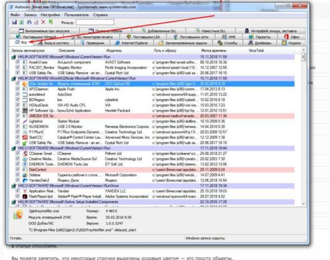This screenshot has height=260, width=330.
Task: Click the registry icon of Active Setup Installed Components
Action: coord(14,202)
